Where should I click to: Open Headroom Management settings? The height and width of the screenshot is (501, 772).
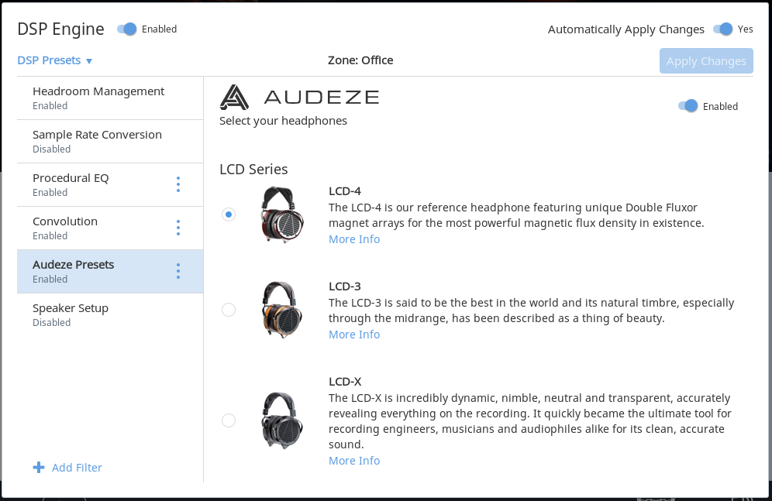pos(98,98)
